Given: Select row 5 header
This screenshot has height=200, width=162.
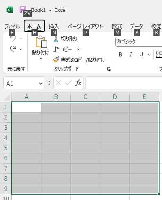Looking at the screenshot, I should tap(6, 148).
